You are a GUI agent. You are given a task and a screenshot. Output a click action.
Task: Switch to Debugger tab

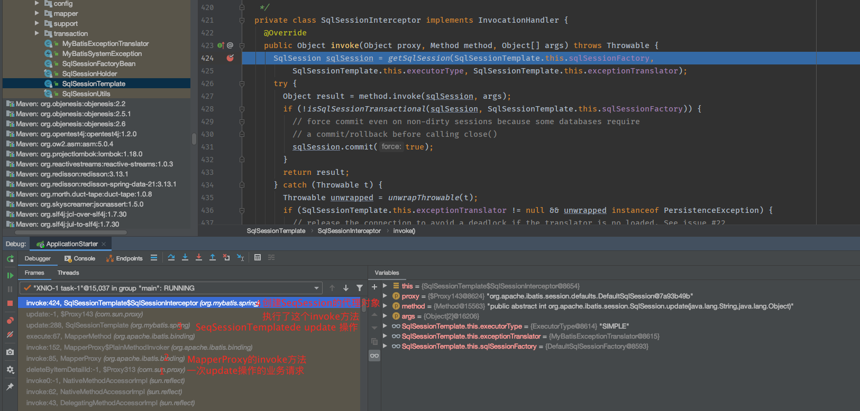coord(38,258)
